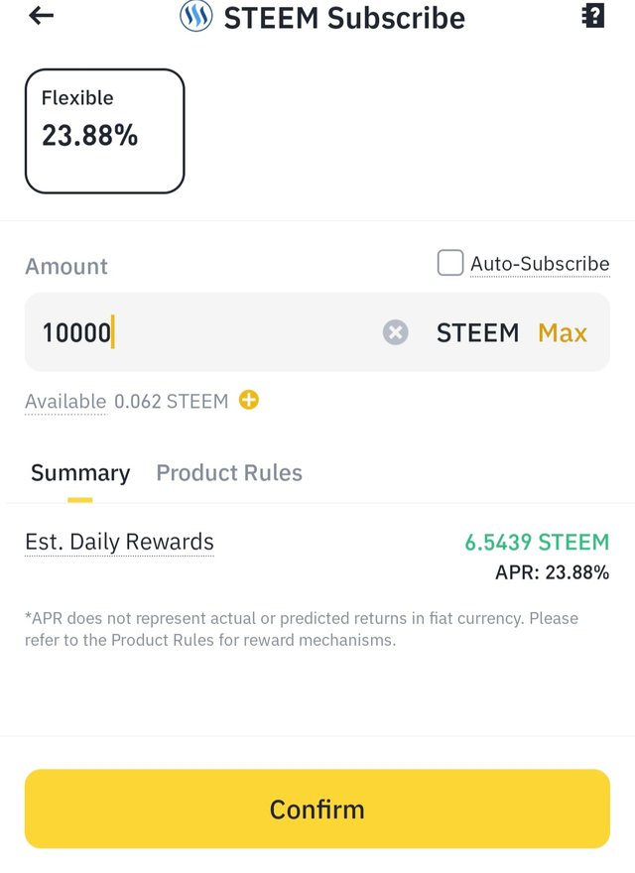The width and height of the screenshot is (635, 873).
Task: Go back using the arrow icon
Action: [x=42, y=16]
